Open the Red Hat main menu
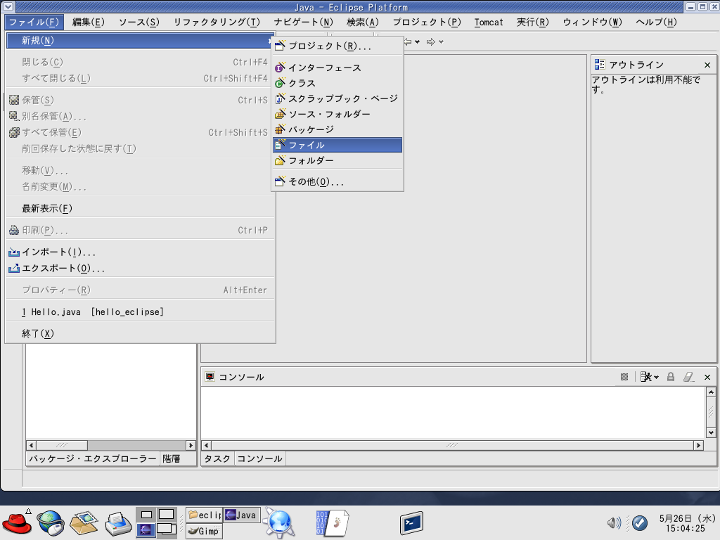 17,522
